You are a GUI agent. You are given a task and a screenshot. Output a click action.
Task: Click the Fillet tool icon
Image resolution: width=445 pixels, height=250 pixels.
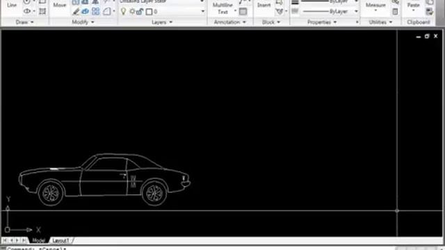106,11
